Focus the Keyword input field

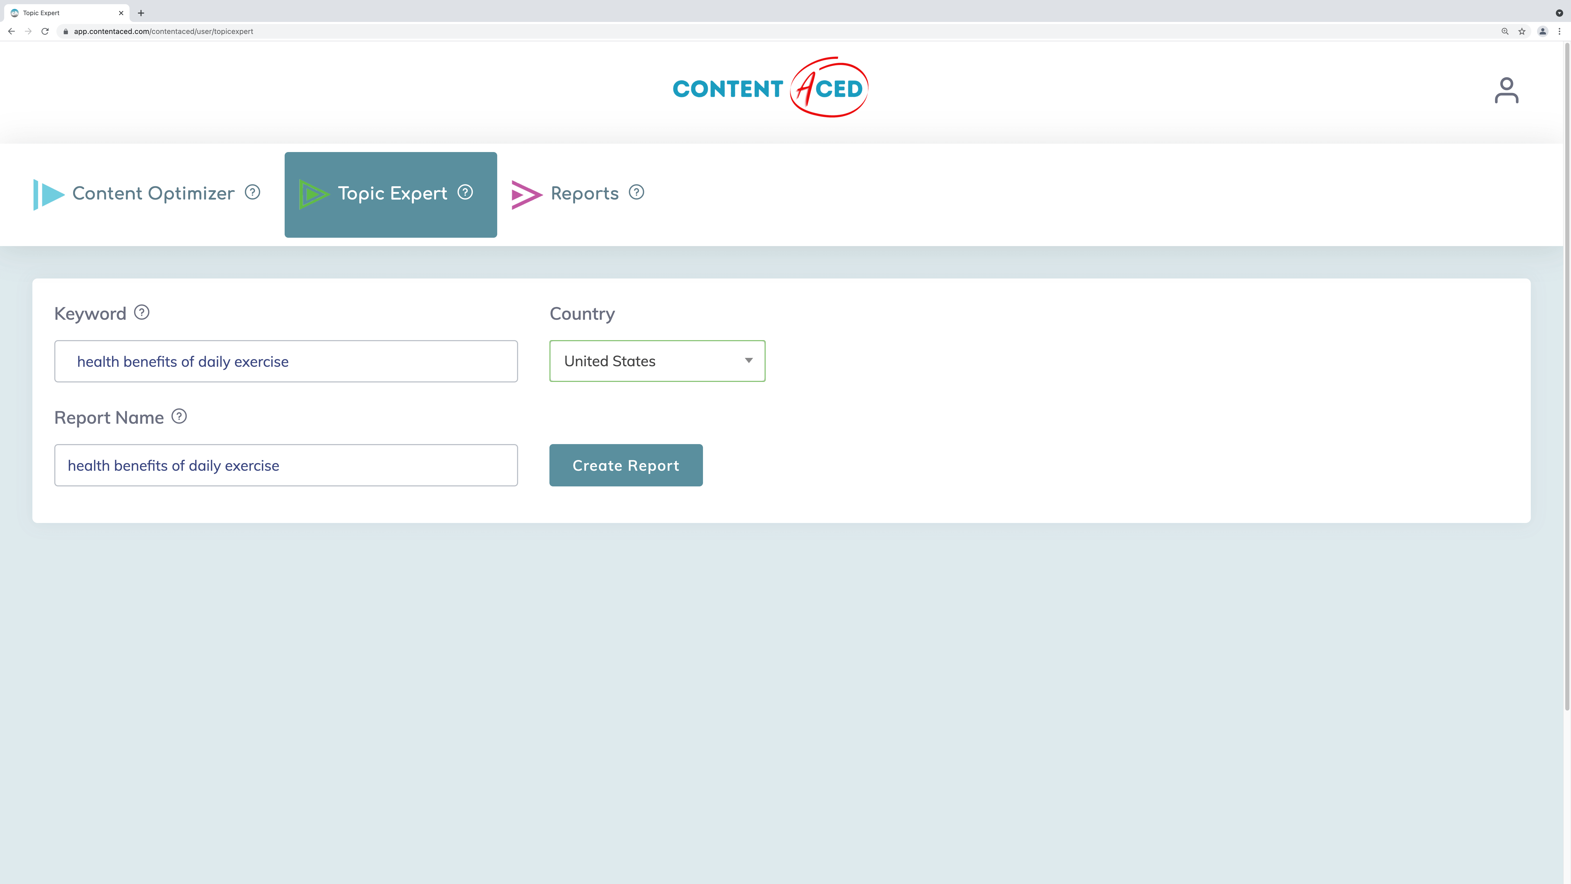click(286, 361)
